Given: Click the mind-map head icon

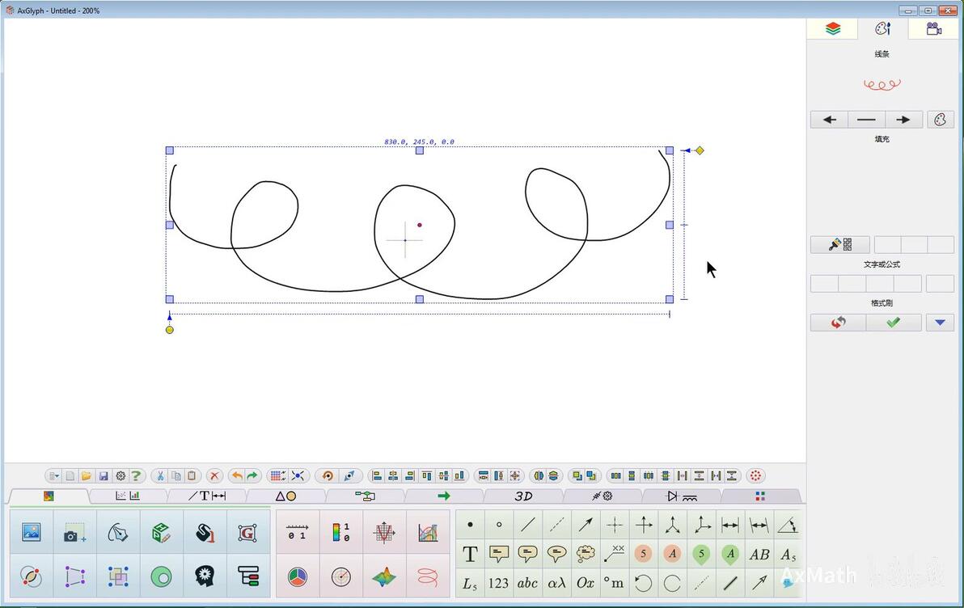Looking at the screenshot, I should tap(205, 576).
